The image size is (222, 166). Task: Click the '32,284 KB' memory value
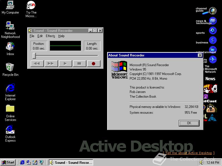click(191, 107)
